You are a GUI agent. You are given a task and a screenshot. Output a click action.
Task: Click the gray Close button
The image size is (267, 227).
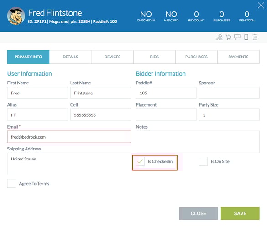coord(199,213)
